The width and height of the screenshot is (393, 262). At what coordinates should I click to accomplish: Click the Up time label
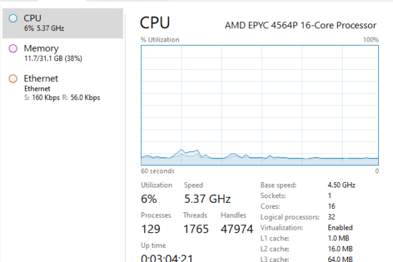(153, 245)
